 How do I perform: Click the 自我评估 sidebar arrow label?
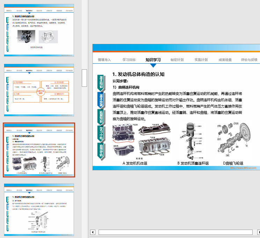click(101, 151)
